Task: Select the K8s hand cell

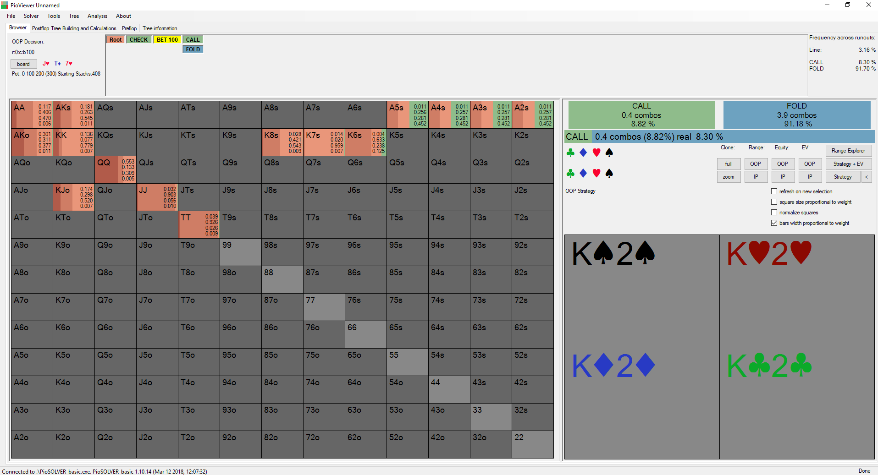Action: pyautogui.click(x=282, y=142)
